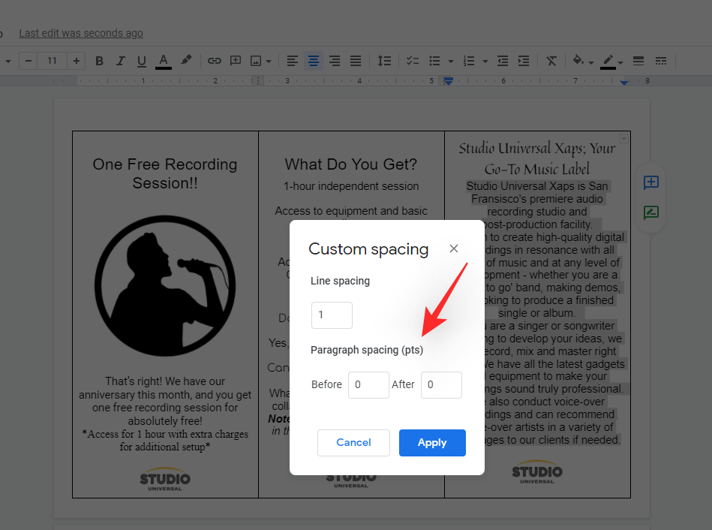Click the increase indent icon
Image resolution: width=712 pixels, height=530 pixels.
click(x=524, y=61)
